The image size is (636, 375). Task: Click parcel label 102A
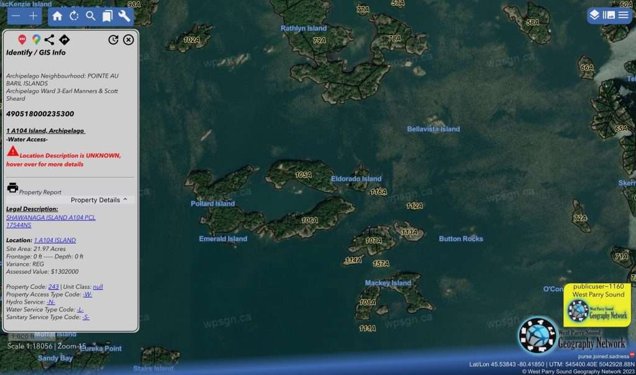tap(192, 40)
